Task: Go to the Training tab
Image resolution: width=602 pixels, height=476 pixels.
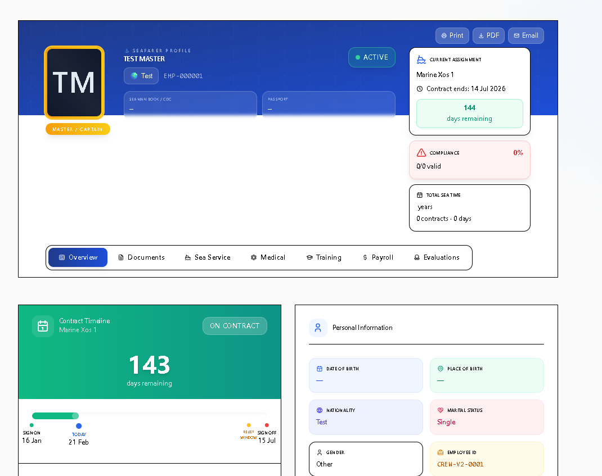Action: (324, 257)
